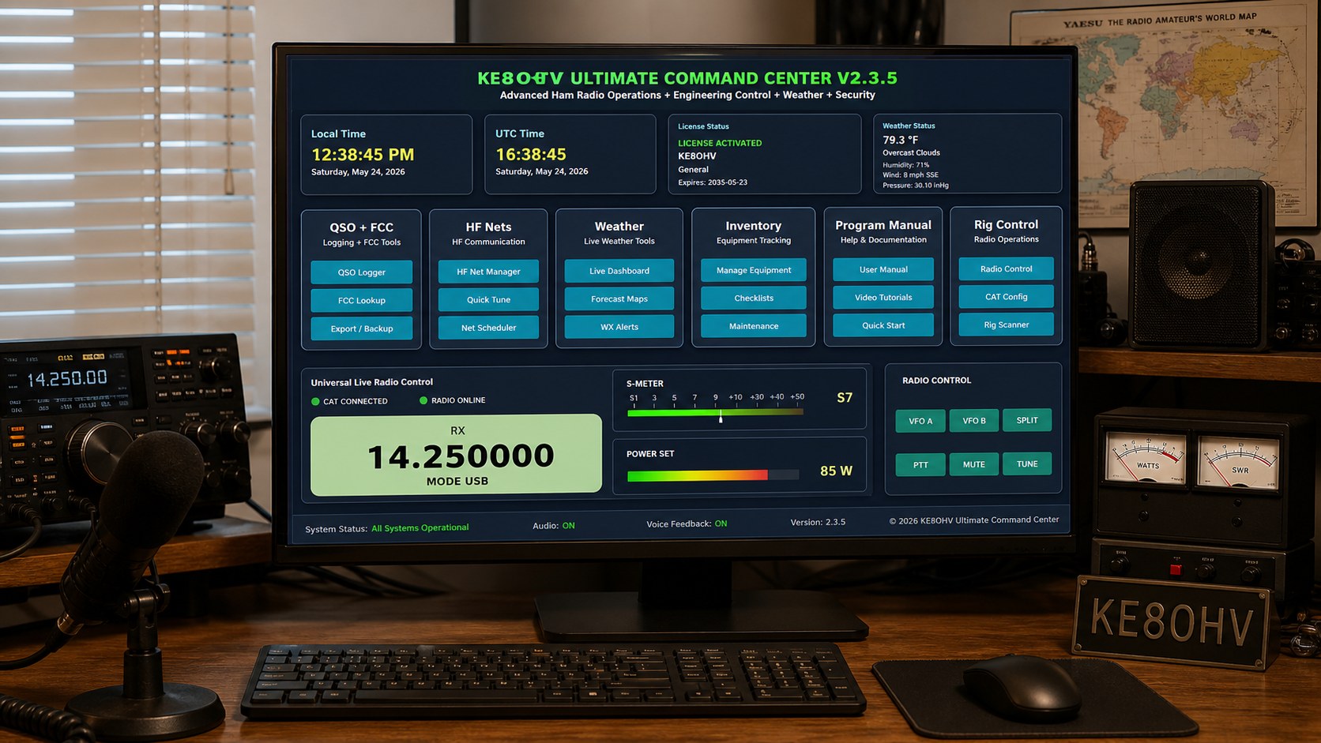Viewport: 1321px width, 743px height.
Task: Open the QSO Logger
Action: tap(361, 272)
